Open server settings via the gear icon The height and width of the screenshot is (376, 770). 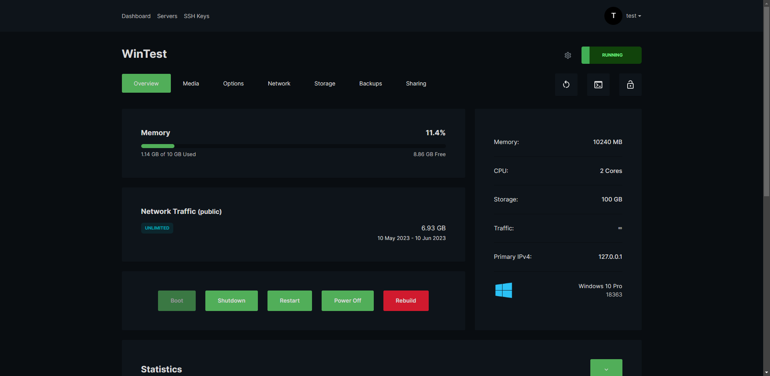coord(567,55)
